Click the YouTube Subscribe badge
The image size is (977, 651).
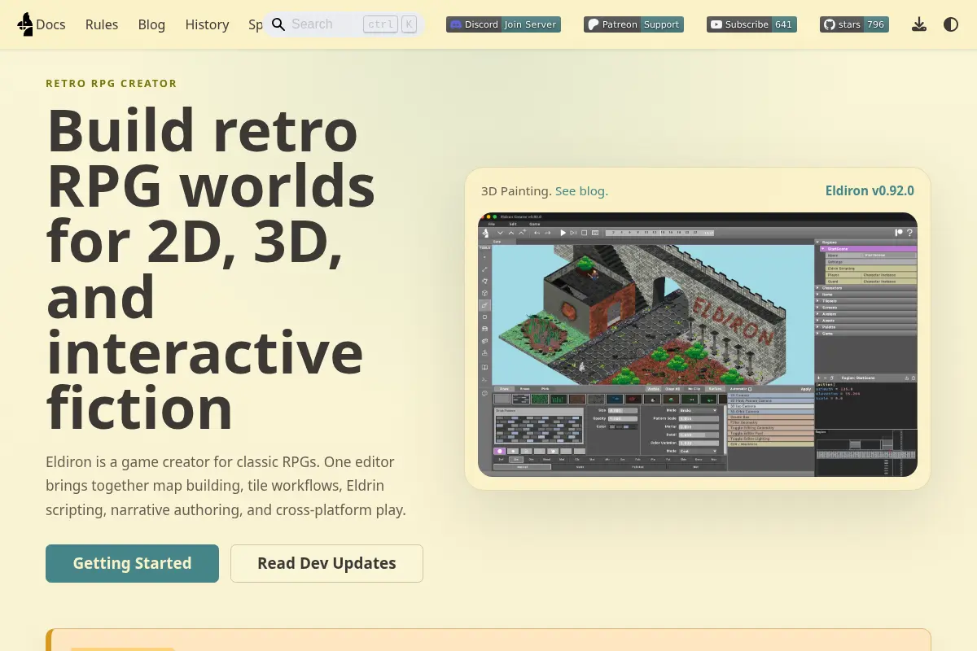pyautogui.click(x=751, y=24)
